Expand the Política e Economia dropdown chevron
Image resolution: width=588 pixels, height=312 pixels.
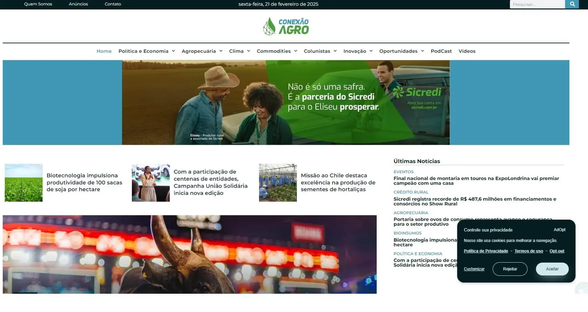coord(173,51)
